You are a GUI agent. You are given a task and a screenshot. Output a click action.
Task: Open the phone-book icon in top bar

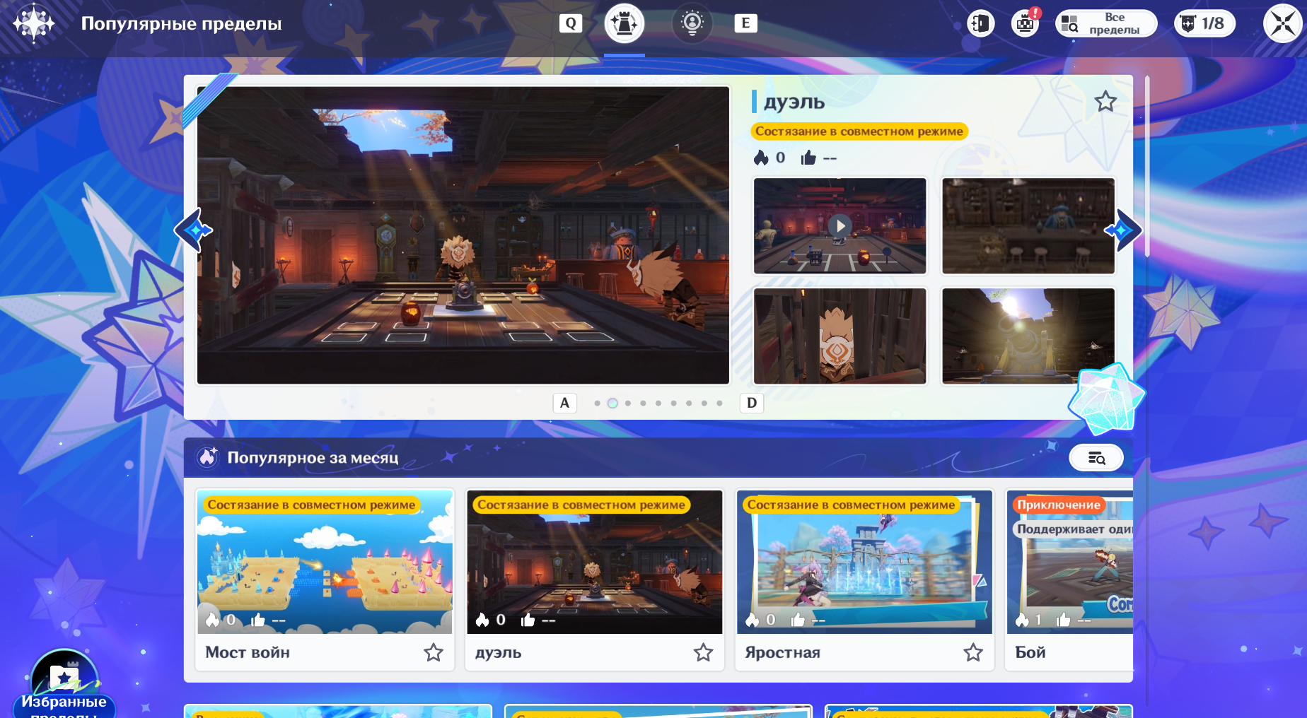pos(981,23)
